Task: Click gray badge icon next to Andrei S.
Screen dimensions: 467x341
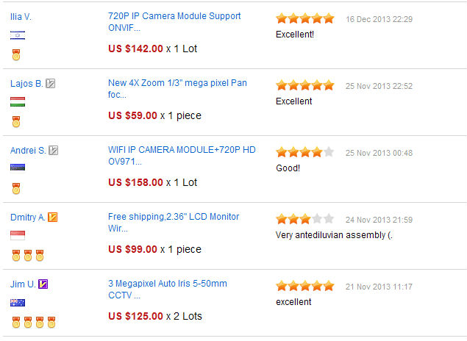Action: [x=53, y=150]
